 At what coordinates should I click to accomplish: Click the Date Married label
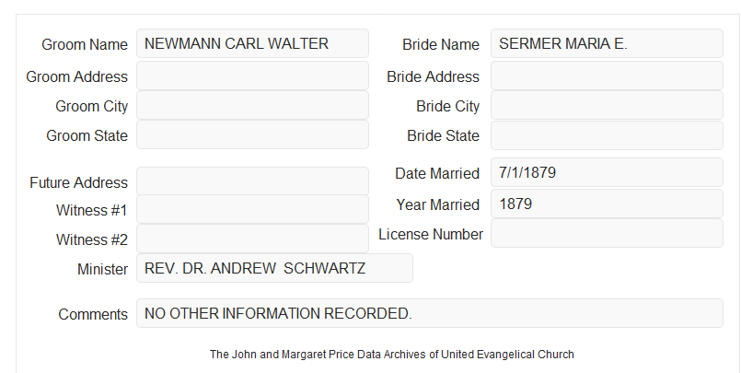(437, 173)
